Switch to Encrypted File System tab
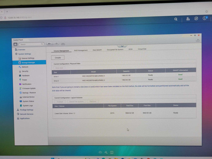 click(x=115, y=50)
